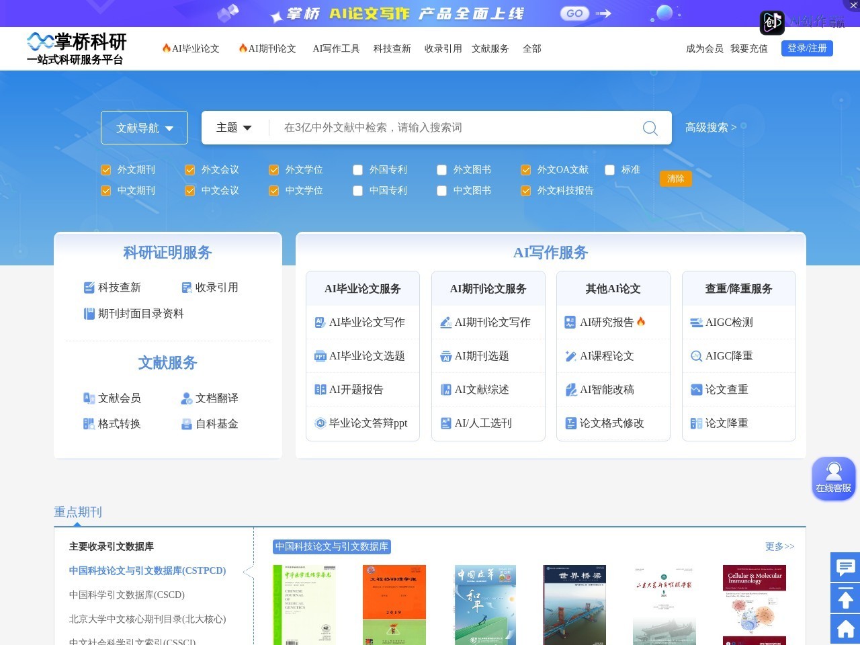Click the AI期刊论文写作 icon

pyautogui.click(x=446, y=322)
